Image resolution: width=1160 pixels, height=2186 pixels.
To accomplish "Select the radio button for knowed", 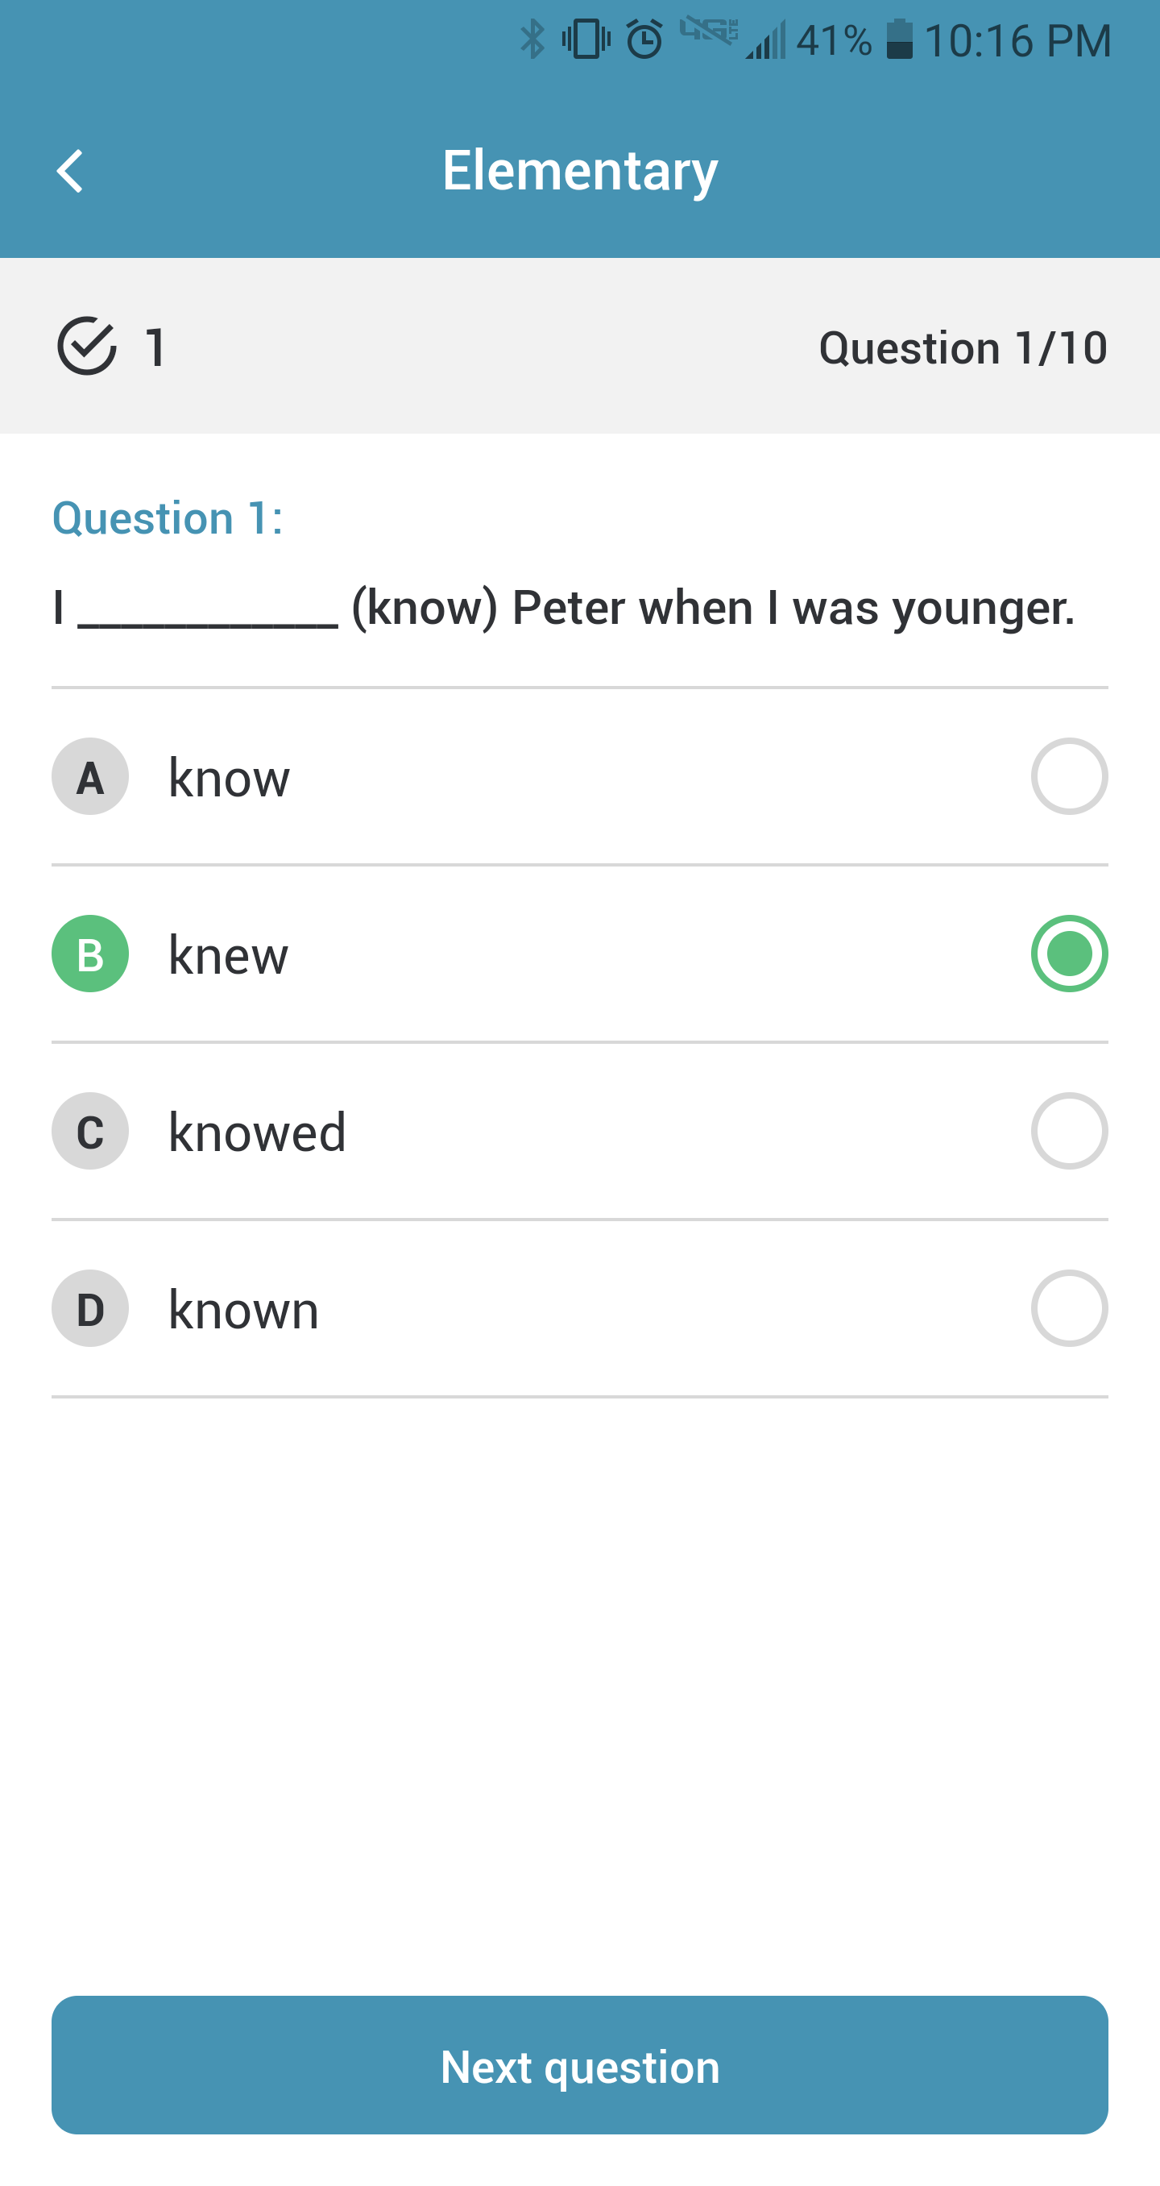I will (x=1069, y=1131).
